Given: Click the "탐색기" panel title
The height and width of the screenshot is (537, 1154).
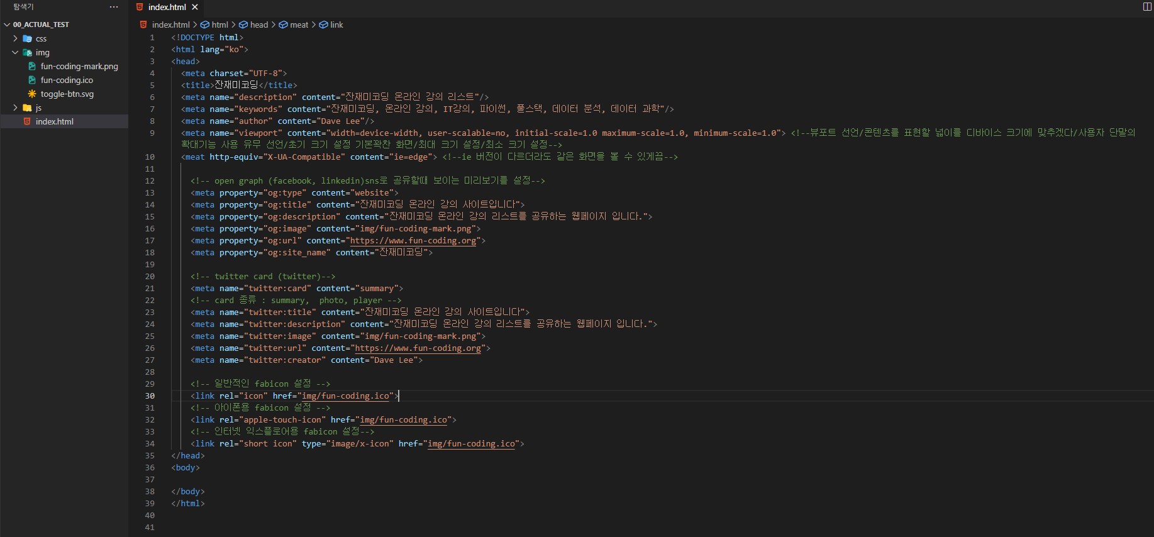Looking at the screenshot, I should [x=23, y=7].
